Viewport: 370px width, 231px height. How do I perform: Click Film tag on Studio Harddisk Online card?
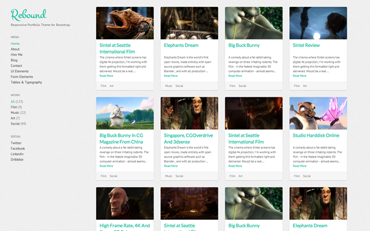297,176
